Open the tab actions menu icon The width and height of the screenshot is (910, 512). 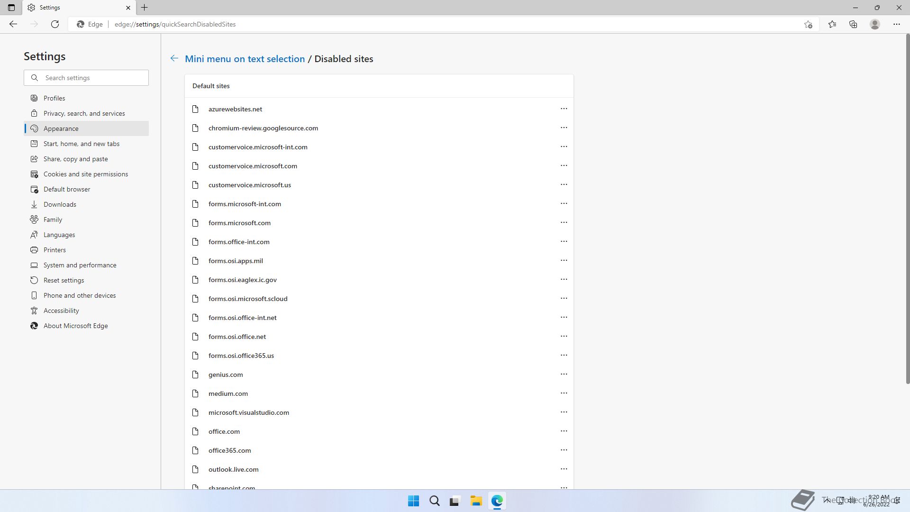click(x=11, y=8)
